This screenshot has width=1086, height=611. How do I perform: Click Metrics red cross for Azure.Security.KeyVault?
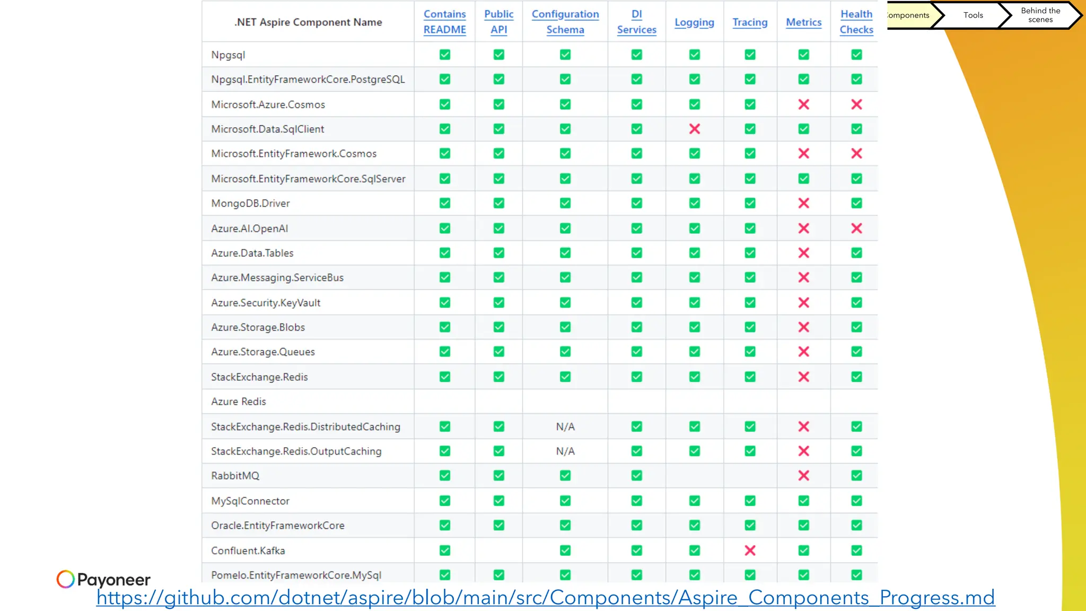pyautogui.click(x=803, y=302)
